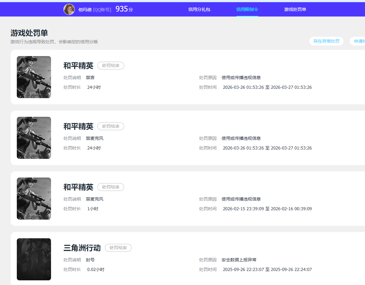This screenshot has width=365, height=285.
Task: Click the 禁言 penalty description
Action: [90, 78]
